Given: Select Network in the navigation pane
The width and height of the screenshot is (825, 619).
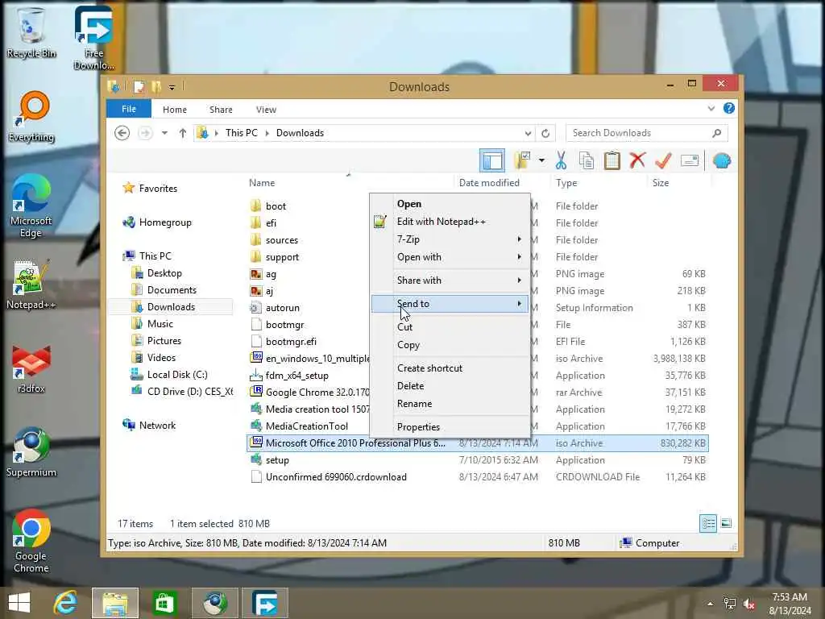Looking at the screenshot, I should click(x=157, y=426).
